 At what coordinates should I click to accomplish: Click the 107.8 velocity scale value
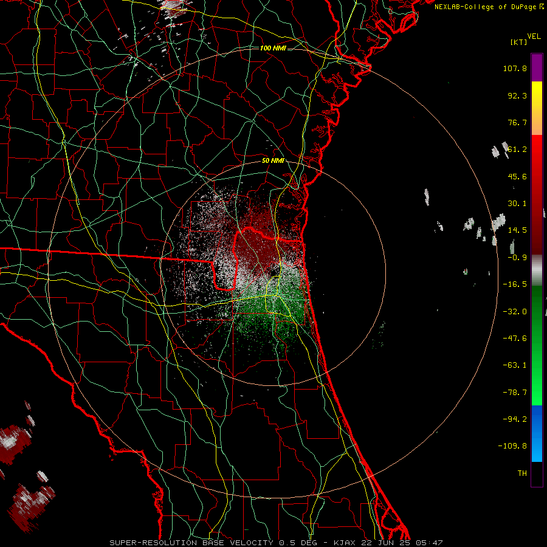click(x=515, y=68)
